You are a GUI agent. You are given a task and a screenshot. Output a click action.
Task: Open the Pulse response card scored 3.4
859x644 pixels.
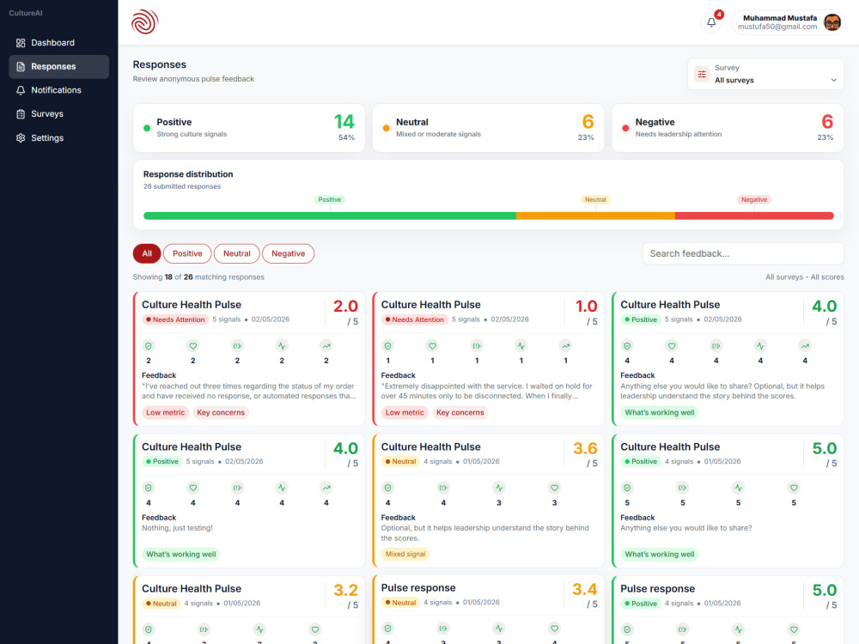pos(488,610)
